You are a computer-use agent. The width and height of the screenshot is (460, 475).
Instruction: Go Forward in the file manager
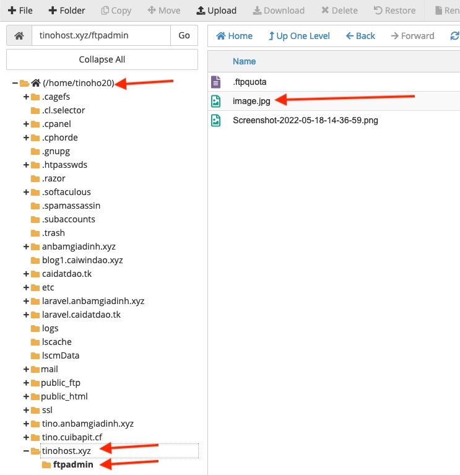(x=412, y=36)
